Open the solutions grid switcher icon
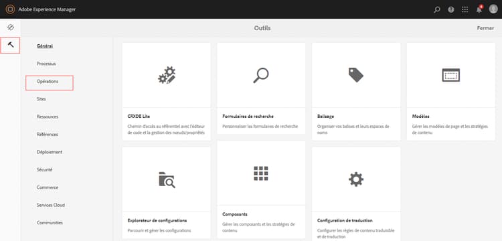 465,9
